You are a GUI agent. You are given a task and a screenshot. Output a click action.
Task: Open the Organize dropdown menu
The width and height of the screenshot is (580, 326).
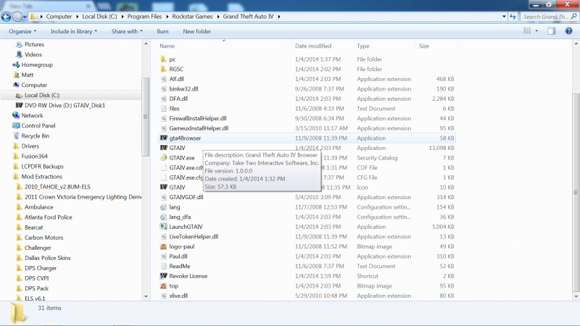click(22, 31)
